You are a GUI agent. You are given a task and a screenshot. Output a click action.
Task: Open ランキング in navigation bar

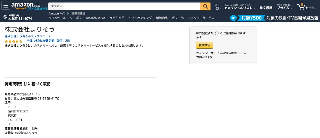coord(117,18)
